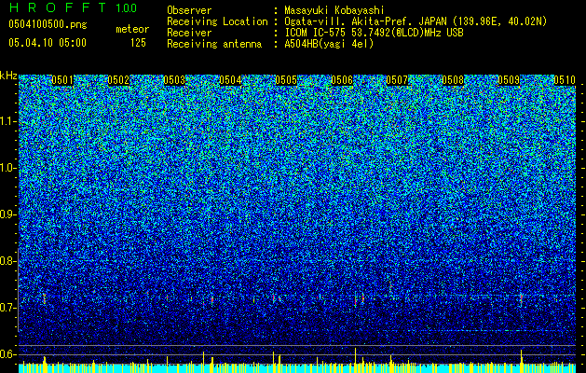The image size is (586, 373).
Task: Click the 0504 time marker
Action: [230, 80]
